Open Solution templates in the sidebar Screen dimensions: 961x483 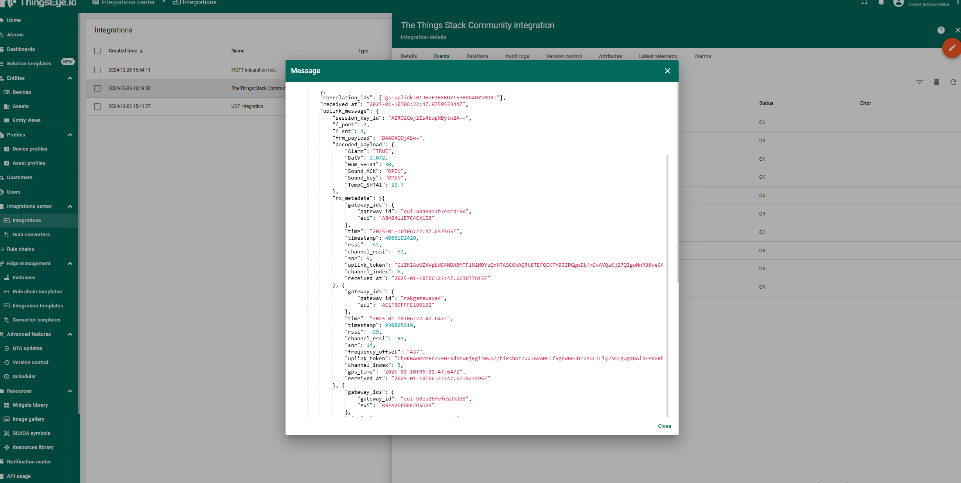point(29,64)
